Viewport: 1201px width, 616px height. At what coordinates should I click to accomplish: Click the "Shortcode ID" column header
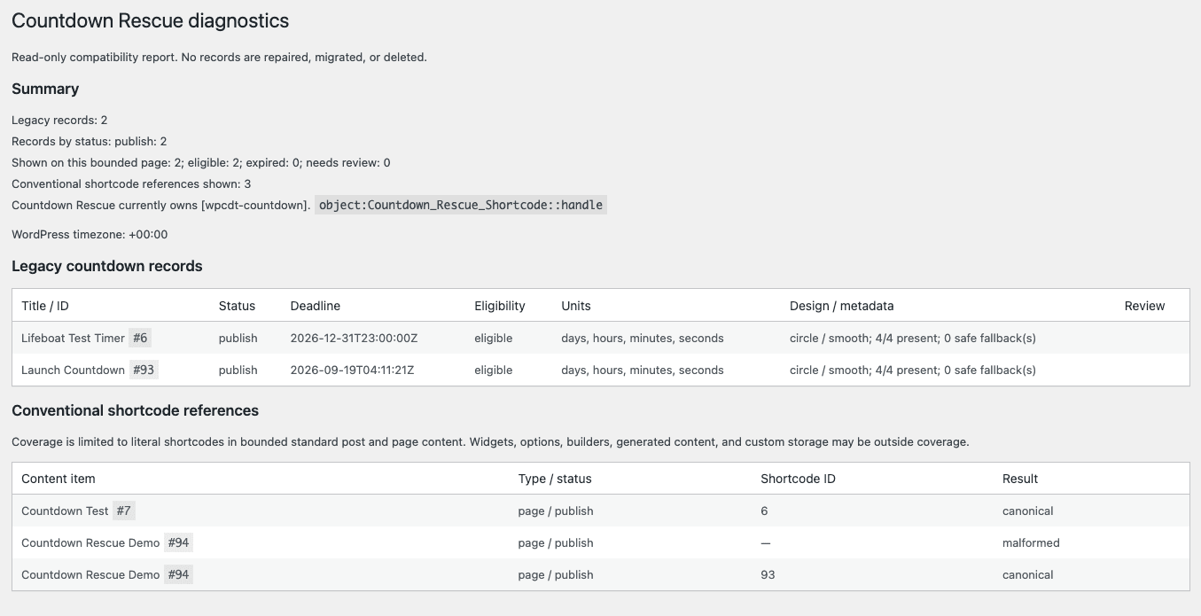[x=798, y=479]
